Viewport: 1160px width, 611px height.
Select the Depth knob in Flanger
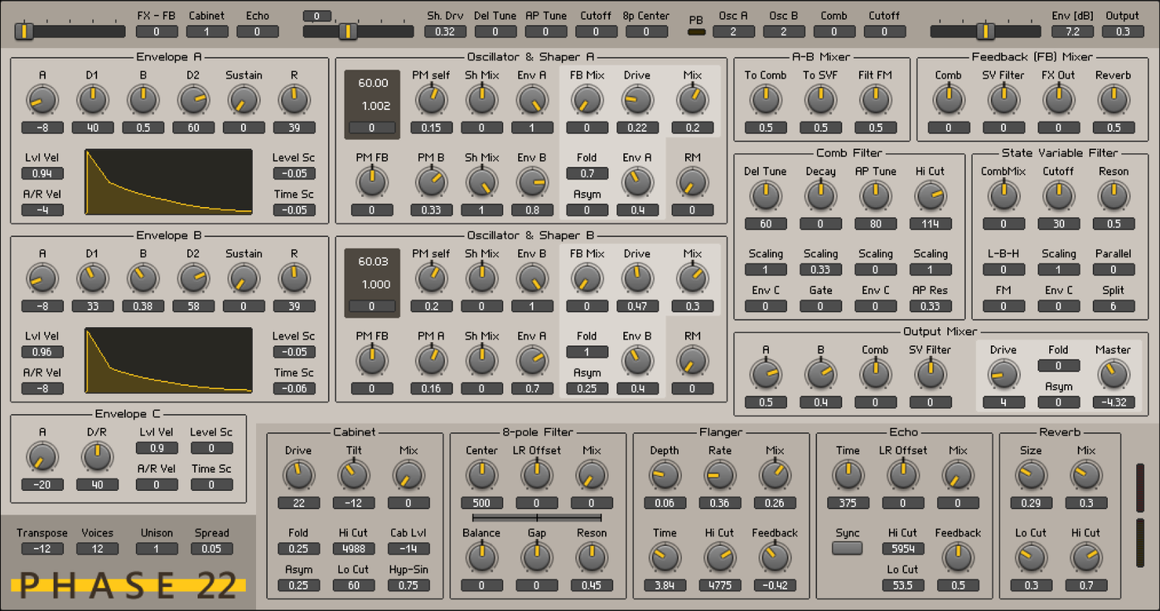pos(665,475)
